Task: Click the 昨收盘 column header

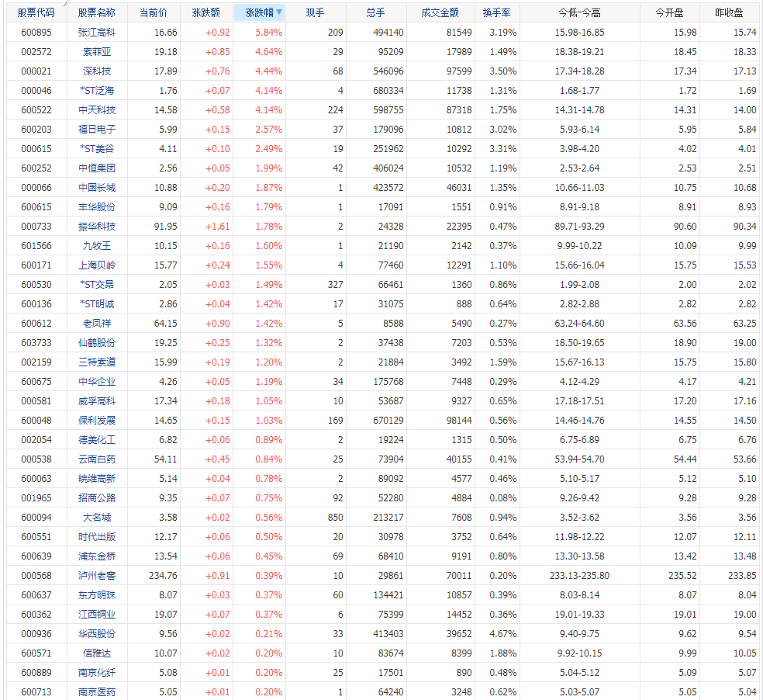Action: [729, 13]
